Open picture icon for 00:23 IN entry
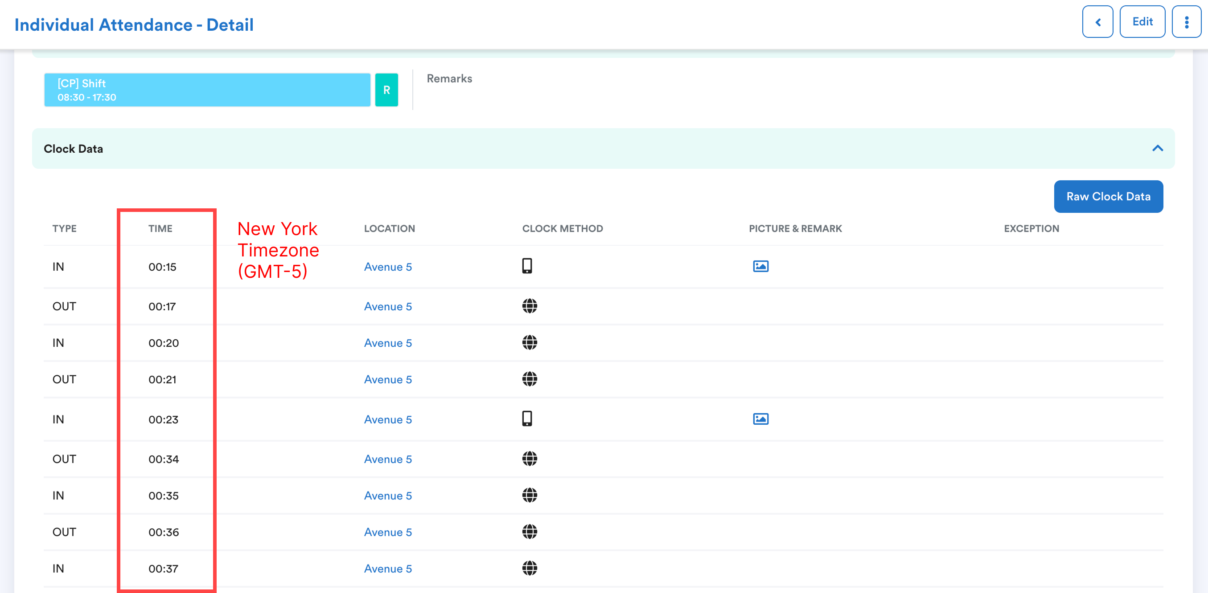1208x593 pixels. point(760,419)
